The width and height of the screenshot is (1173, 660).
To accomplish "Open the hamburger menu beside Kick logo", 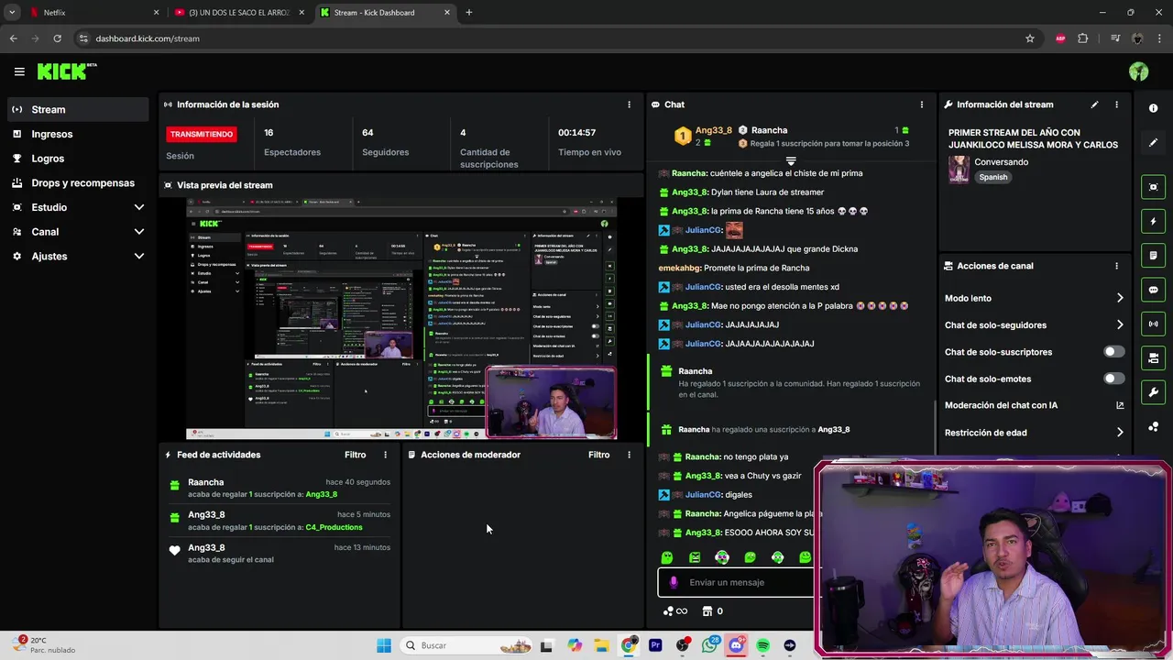I will pos(19,71).
